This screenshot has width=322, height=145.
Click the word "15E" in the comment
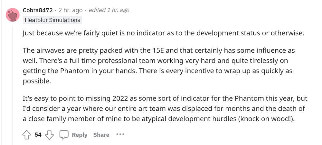tap(158, 51)
